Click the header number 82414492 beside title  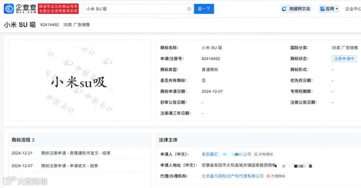tap(49, 24)
